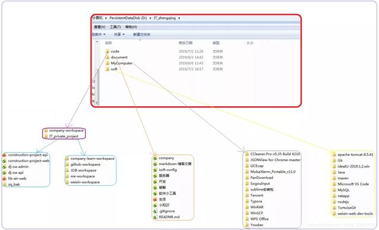The height and width of the screenshot is (230, 379).
Task: Click the soft-config folder icon
Action: click(155, 170)
